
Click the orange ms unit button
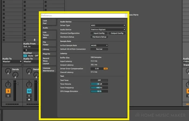[106, 69]
